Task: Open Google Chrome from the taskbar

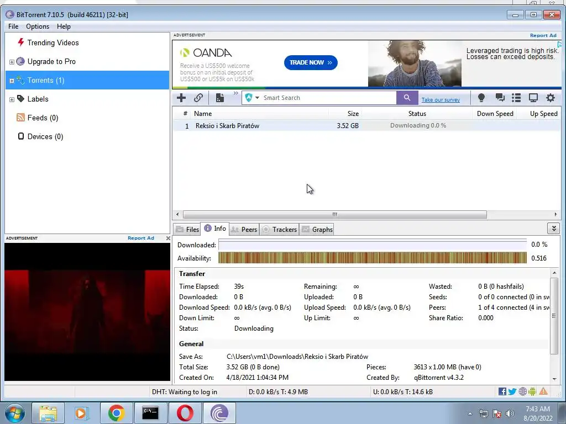Action: click(116, 413)
